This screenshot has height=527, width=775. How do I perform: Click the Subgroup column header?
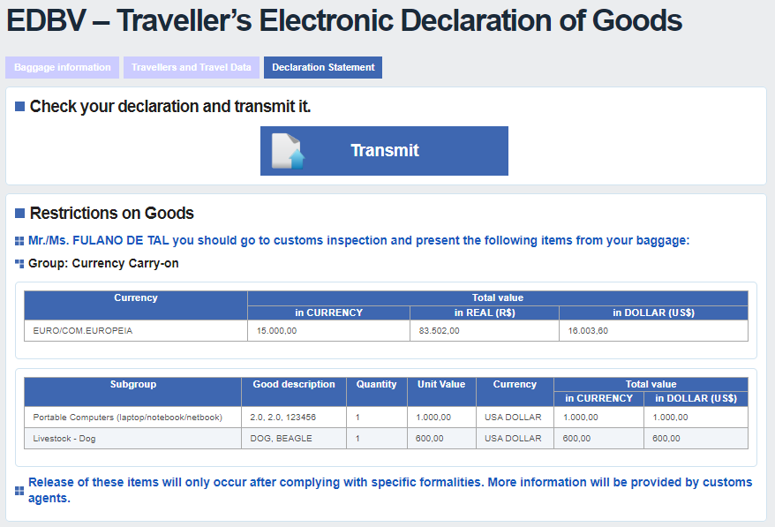(x=132, y=385)
